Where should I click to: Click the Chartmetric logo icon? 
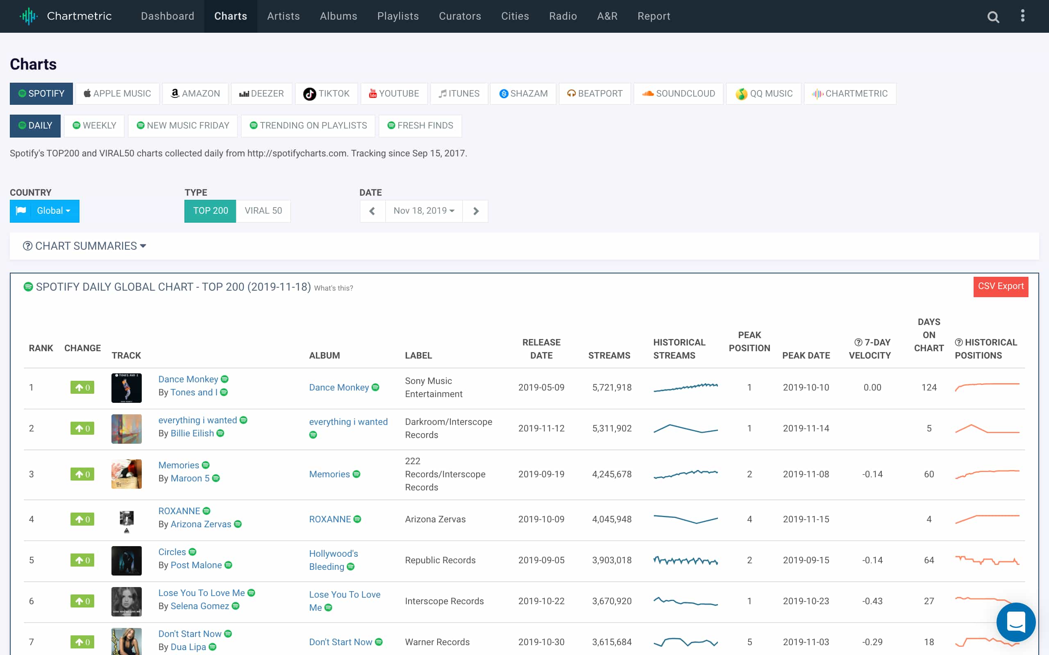coord(29,16)
